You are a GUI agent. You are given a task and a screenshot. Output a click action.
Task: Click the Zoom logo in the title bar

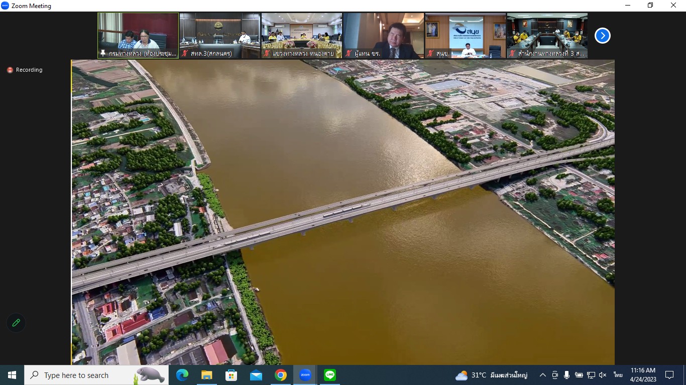point(6,6)
